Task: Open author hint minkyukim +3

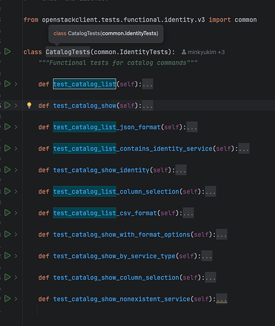Action: coord(203,52)
